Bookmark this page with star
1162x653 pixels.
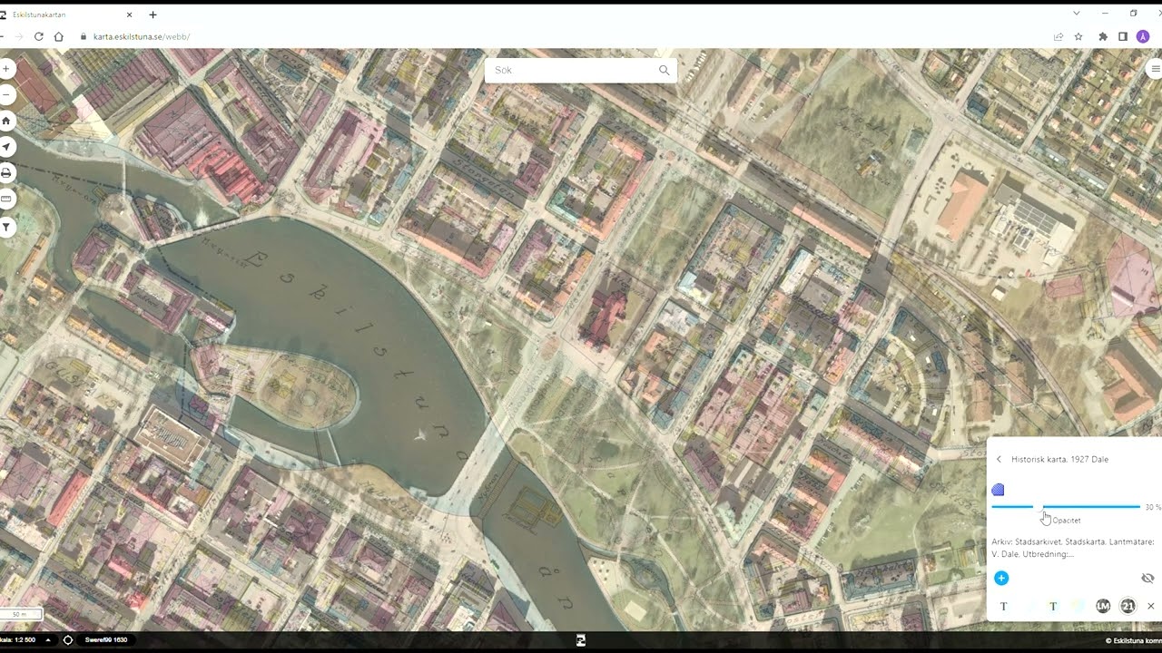1078,36
